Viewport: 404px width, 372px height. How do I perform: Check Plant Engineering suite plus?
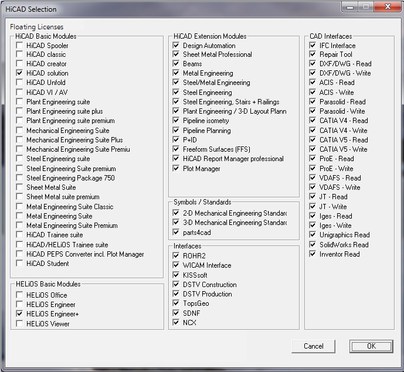(x=19, y=111)
